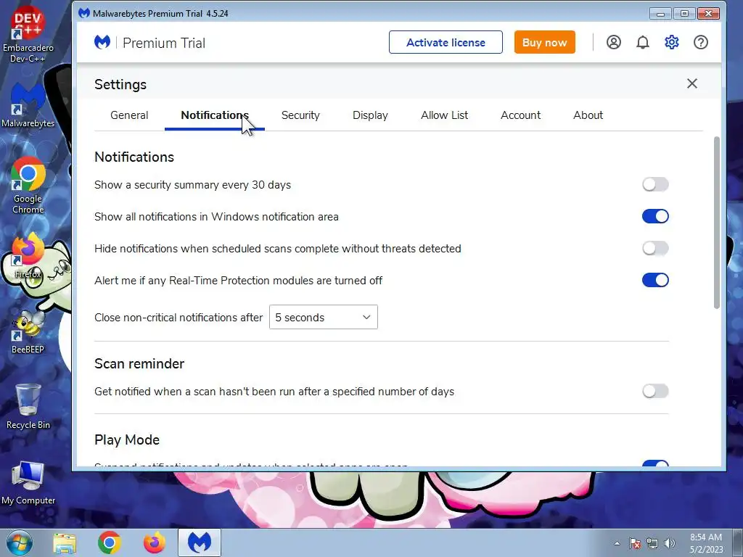
Task: Show hidden system tray icons
Action: (x=617, y=543)
